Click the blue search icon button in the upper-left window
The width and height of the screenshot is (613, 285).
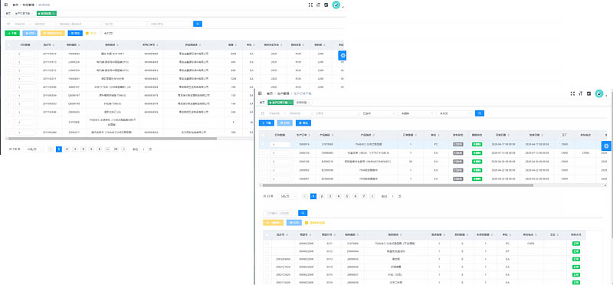[x=198, y=24]
